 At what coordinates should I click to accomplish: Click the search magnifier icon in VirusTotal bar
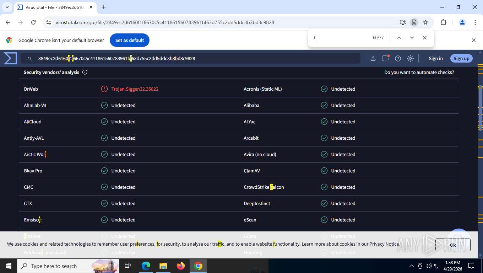click(30, 58)
